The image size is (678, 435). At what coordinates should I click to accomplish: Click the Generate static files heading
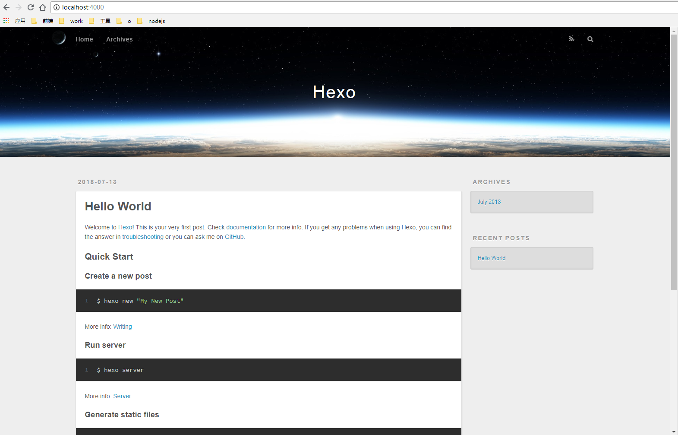122,415
